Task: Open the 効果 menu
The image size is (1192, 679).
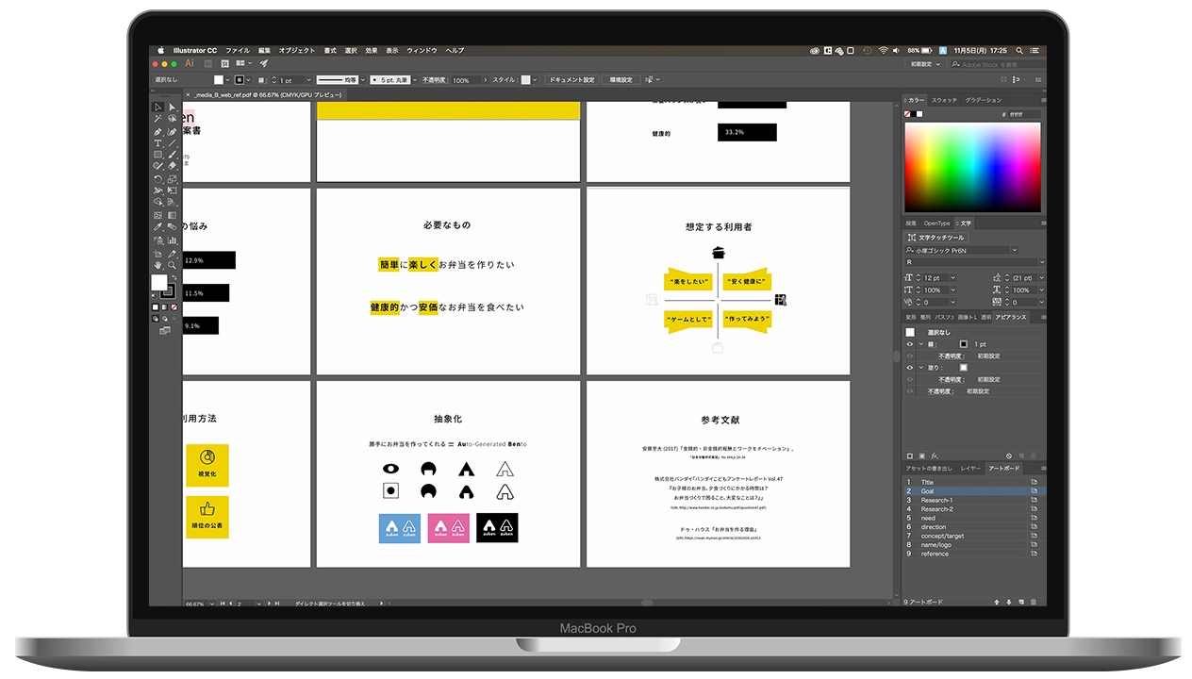Action: [x=372, y=50]
